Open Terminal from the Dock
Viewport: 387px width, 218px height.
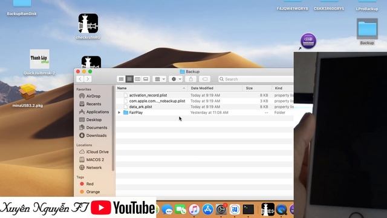point(249,210)
